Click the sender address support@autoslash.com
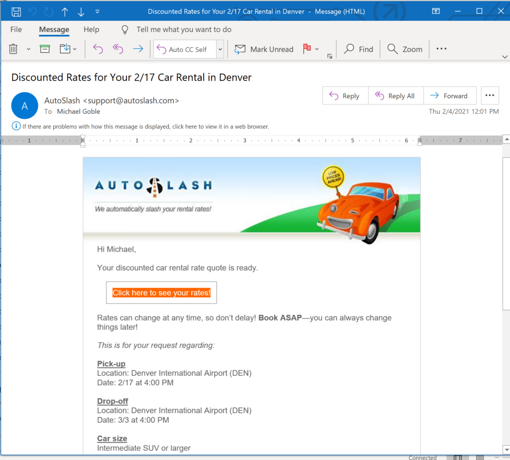Viewport: 510px width, 460px height. (131, 101)
